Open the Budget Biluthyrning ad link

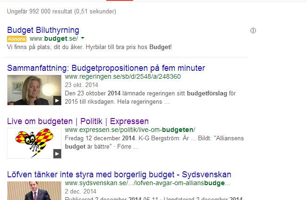coord(43,30)
